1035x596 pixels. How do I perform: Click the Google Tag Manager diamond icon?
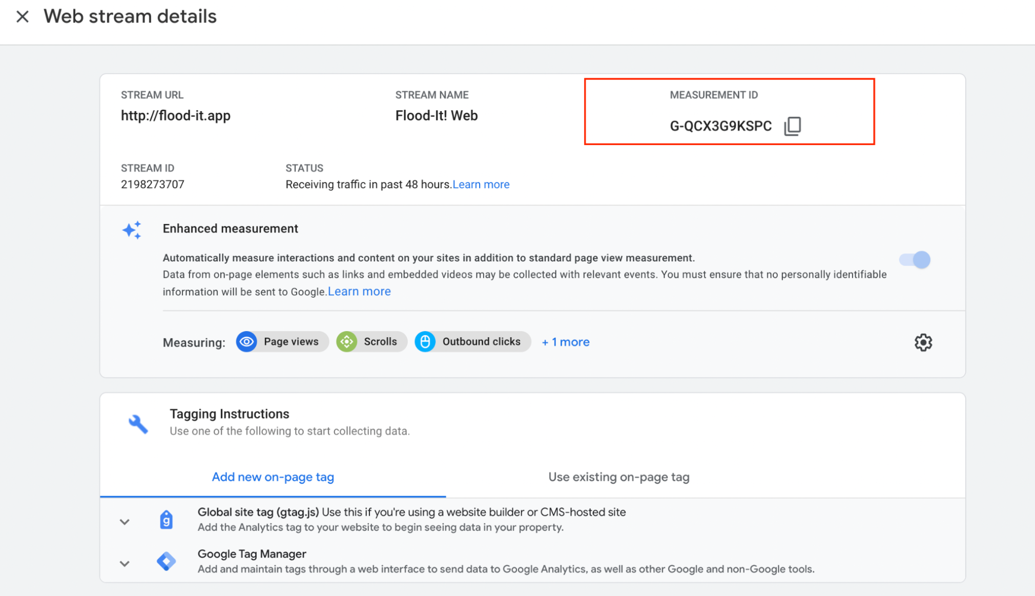coord(166,562)
